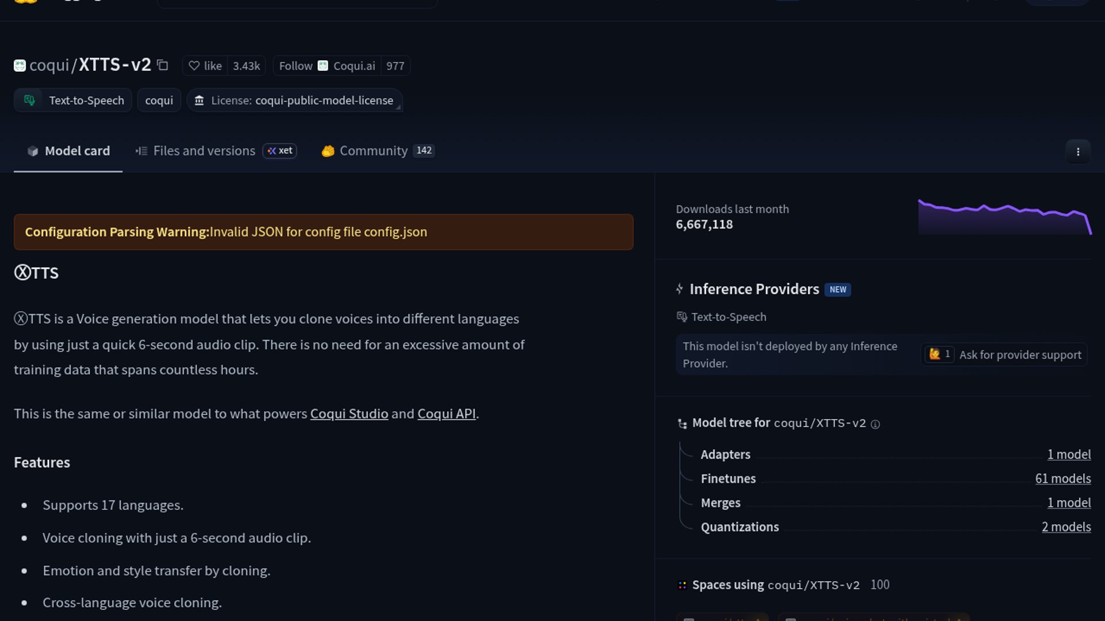View 2 models under Quantizations

pyautogui.click(x=1066, y=527)
